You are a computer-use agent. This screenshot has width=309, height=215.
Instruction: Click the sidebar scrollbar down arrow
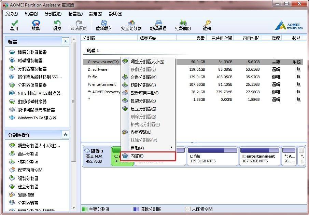[74, 208]
